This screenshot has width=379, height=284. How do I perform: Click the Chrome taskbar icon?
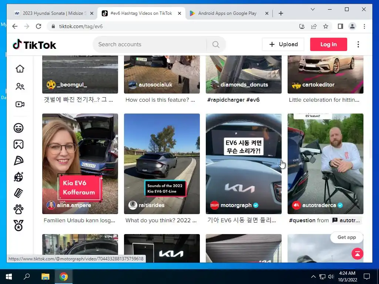64,277
